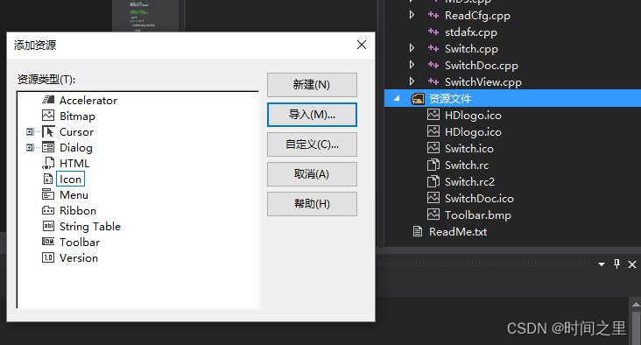Click the Cursor resource type icon
The width and height of the screenshot is (641, 345).
pyautogui.click(x=48, y=131)
